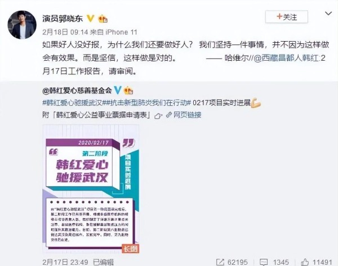The width and height of the screenshot is (338, 266).
Task: Follow the user with +关注 button
Action: point(287,17)
